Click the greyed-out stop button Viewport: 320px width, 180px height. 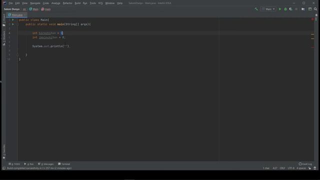[296, 9]
